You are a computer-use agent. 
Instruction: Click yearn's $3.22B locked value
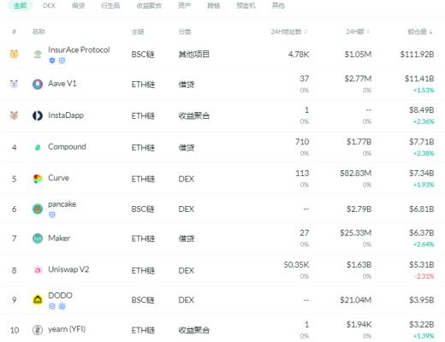click(422, 324)
